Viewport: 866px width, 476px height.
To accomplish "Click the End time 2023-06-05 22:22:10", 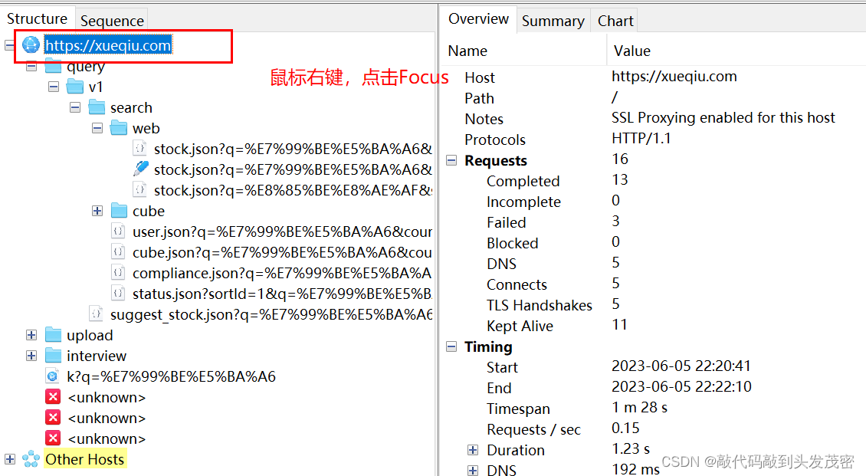I will [681, 386].
